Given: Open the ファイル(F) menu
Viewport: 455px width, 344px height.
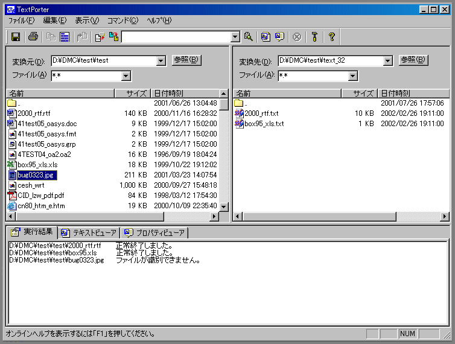Looking at the screenshot, I should [x=21, y=21].
